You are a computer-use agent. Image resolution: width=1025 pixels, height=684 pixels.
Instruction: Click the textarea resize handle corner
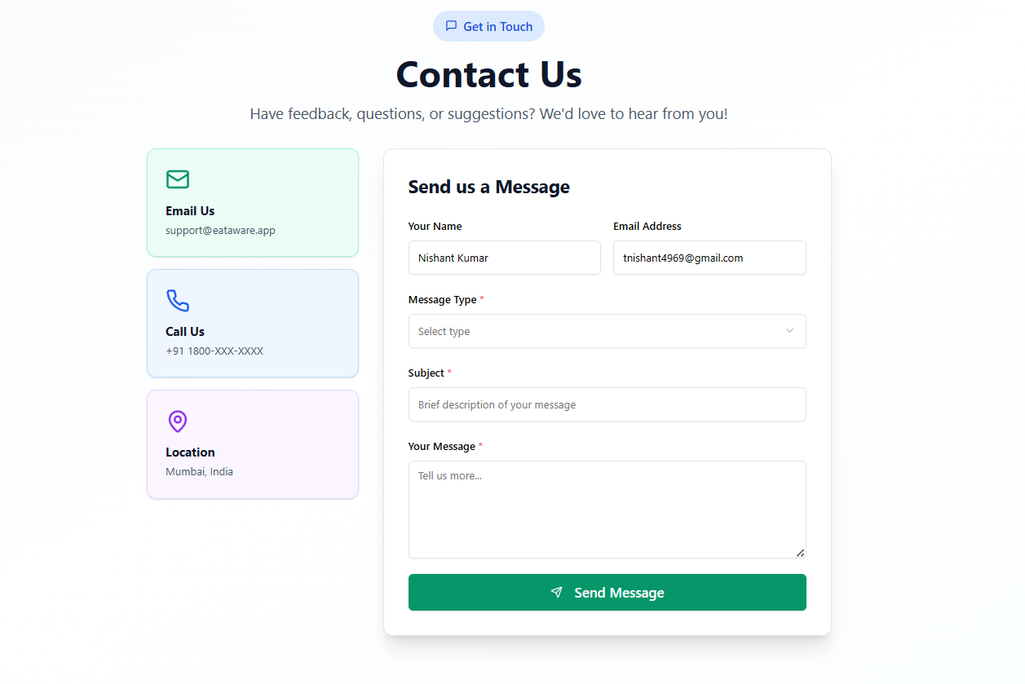tap(800, 552)
